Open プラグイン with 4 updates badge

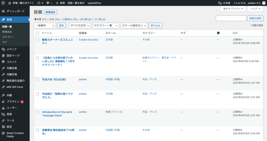tap(13, 102)
